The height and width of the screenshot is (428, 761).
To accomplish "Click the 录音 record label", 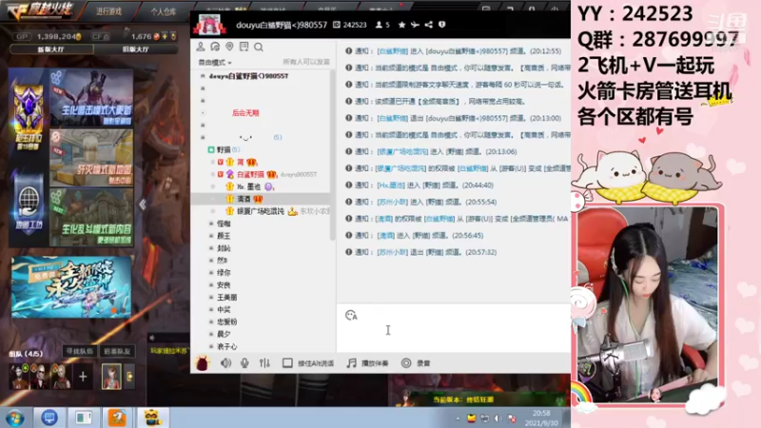I will coord(423,363).
